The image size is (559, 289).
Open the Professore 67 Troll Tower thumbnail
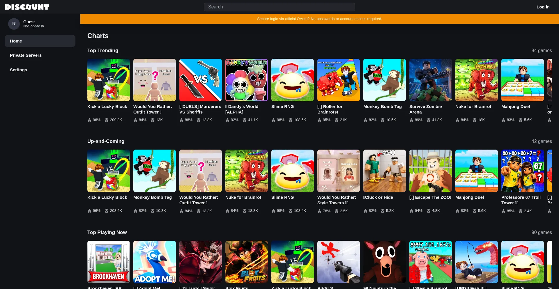click(523, 171)
